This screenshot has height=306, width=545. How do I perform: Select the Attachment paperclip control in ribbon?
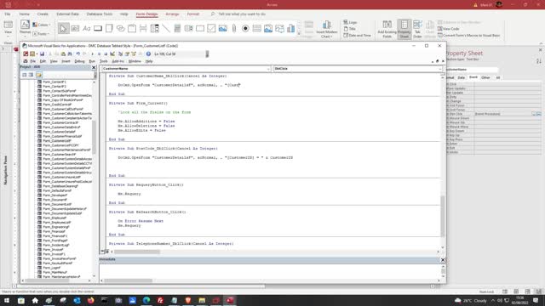234,28
